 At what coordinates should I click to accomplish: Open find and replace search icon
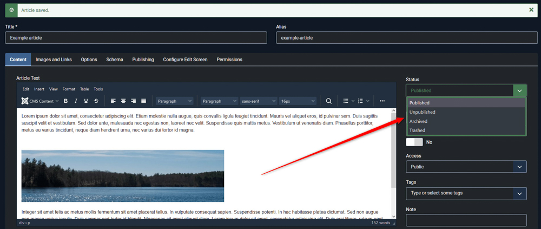click(x=329, y=101)
